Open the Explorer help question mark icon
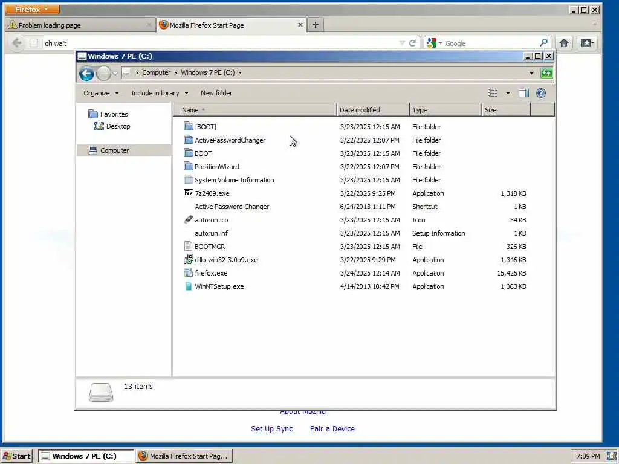The width and height of the screenshot is (619, 464). (541, 93)
